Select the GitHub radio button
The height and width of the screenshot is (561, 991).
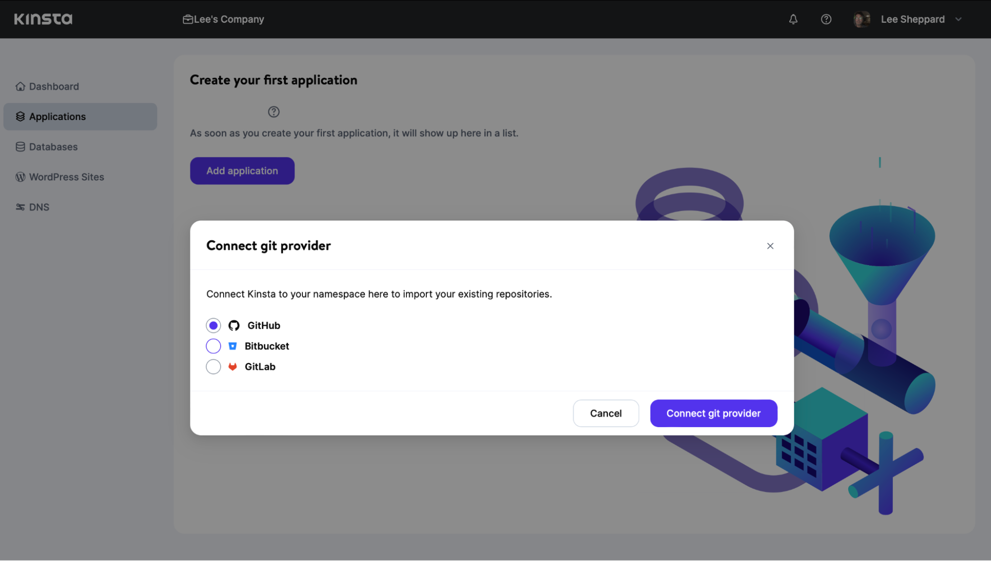(213, 325)
